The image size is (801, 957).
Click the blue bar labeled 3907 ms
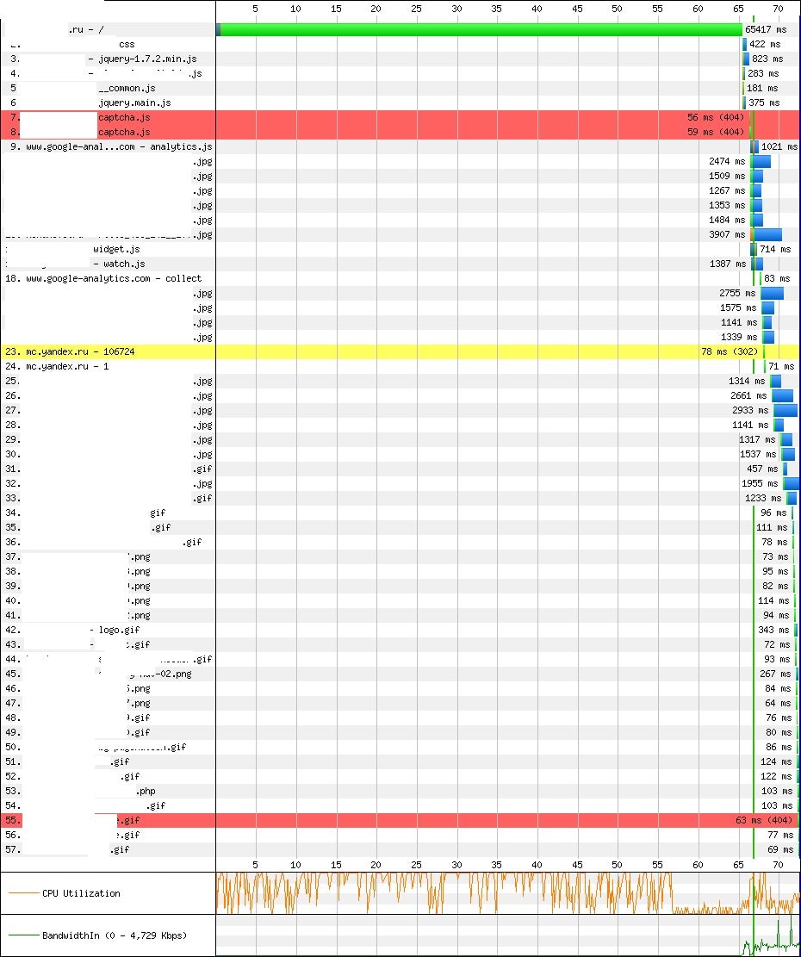click(x=767, y=234)
